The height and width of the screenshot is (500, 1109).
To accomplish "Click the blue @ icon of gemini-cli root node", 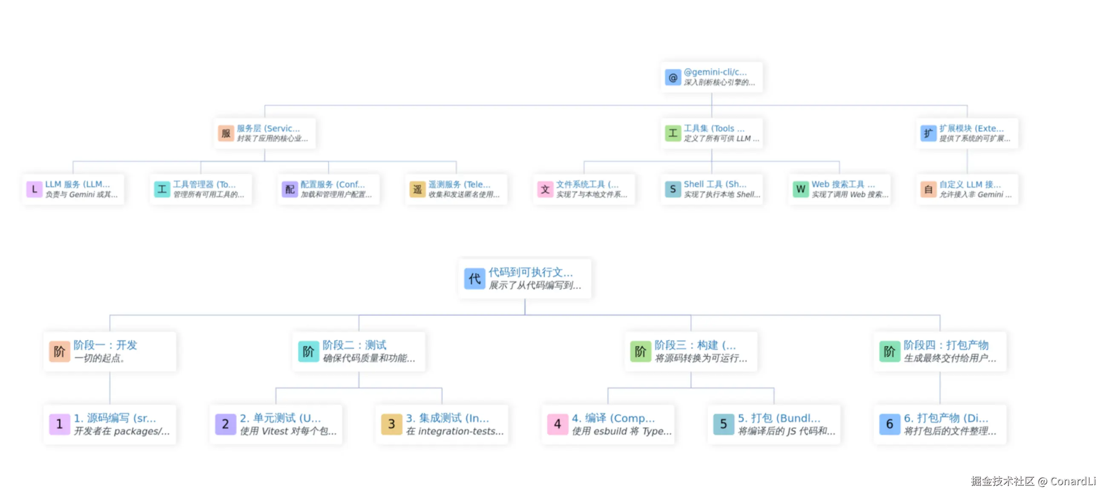I will [x=672, y=77].
